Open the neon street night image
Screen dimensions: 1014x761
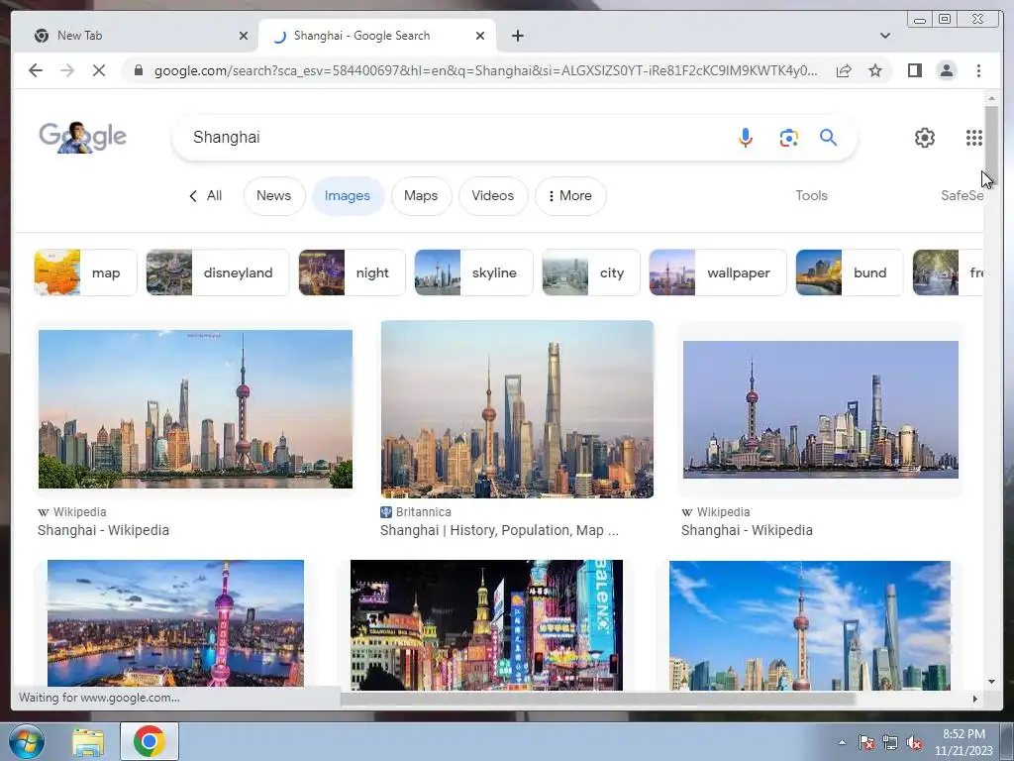tap(486, 624)
